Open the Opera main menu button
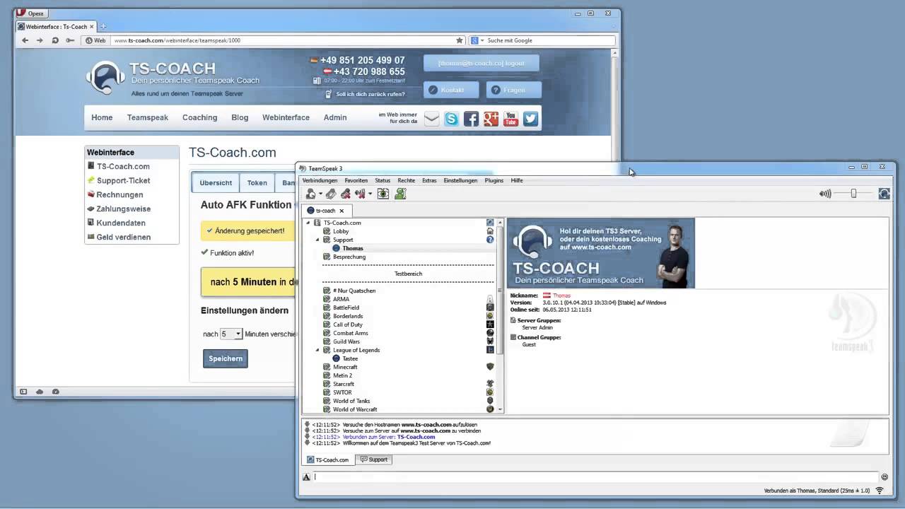905x509 pixels. [30, 13]
